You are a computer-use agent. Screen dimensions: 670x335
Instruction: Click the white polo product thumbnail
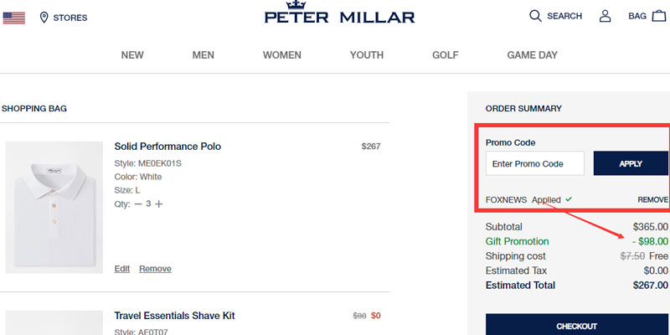[x=54, y=207]
